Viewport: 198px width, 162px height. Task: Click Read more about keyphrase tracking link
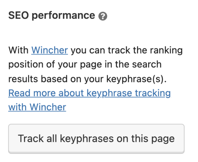(89, 93)
